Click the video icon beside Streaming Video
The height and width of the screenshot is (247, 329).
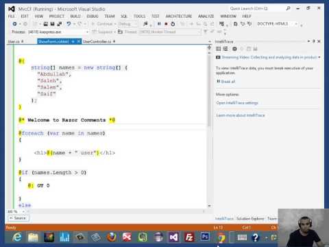click(218, 57)
